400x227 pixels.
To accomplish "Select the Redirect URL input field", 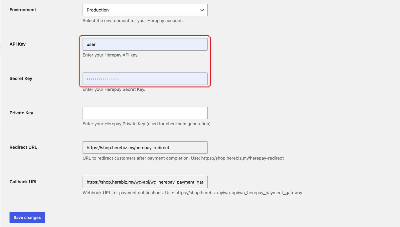I will point(145,148).
